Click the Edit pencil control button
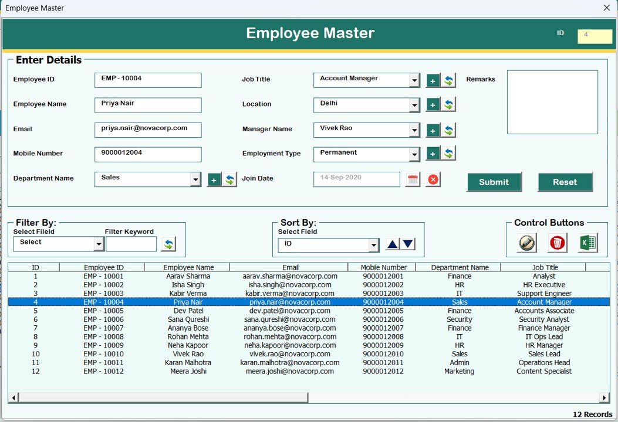This screenshot has height=422, width=618. coord(526,242)
